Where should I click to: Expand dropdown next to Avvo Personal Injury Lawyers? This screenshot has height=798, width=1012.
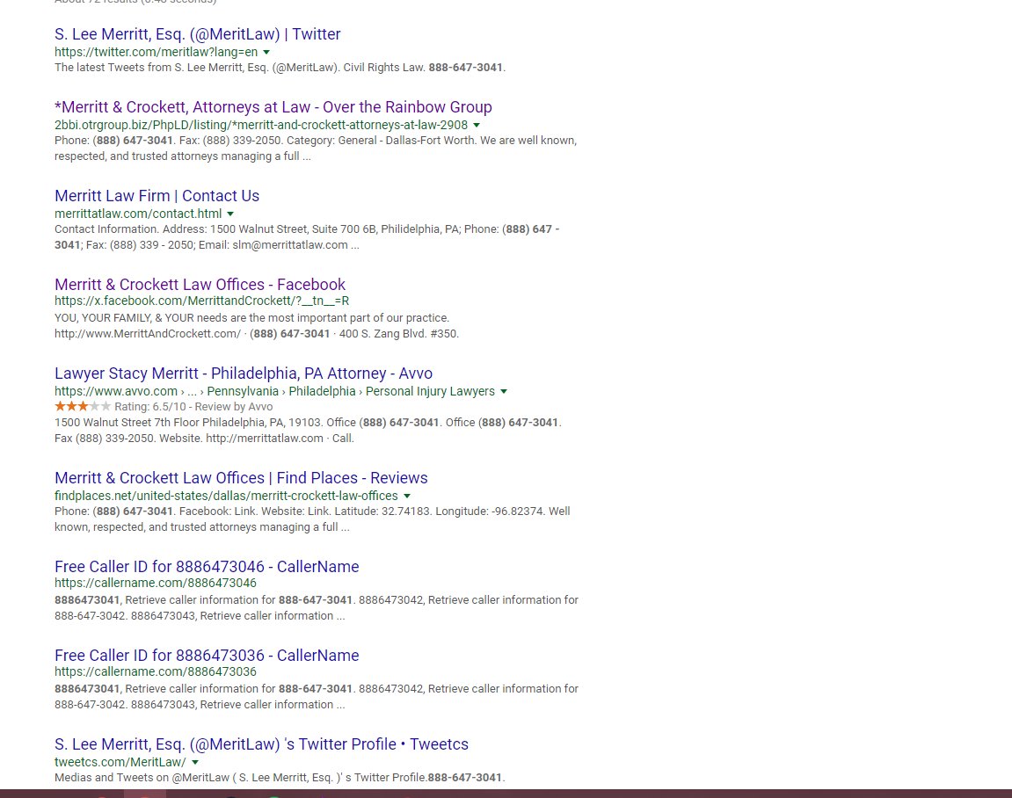tap(504, 392)
